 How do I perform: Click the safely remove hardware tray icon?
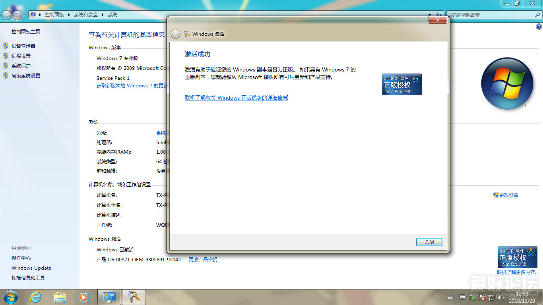tap(473, 297)
